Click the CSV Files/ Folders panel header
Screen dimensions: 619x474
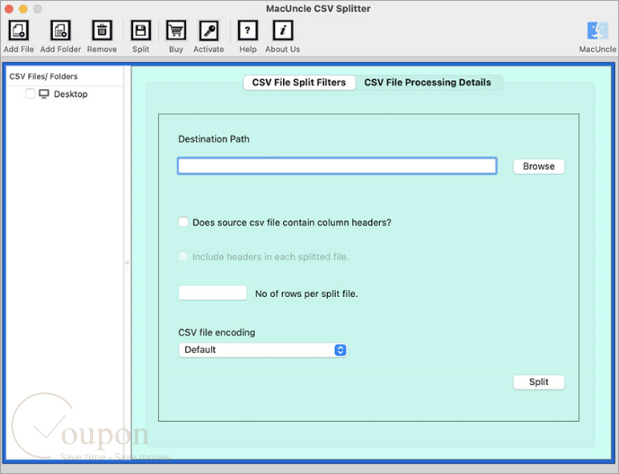[43, 77]
